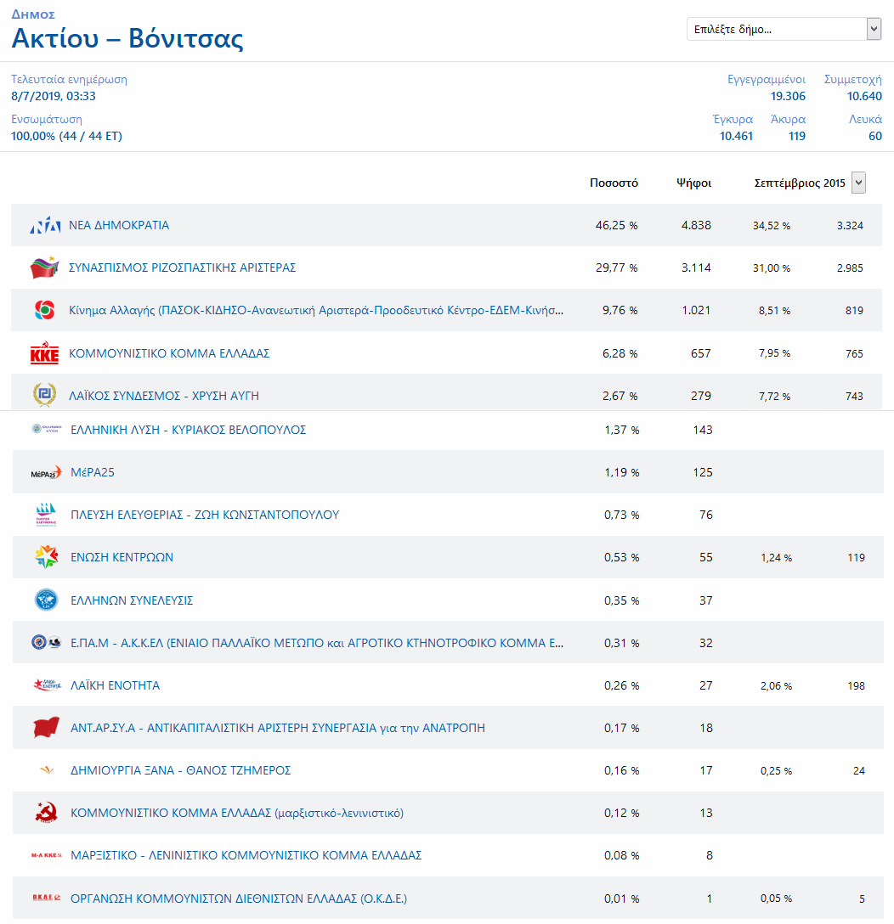This screenshot has height=924, width=894.
Task: Click the 2015 vote count 198
Action: point(857,686)
